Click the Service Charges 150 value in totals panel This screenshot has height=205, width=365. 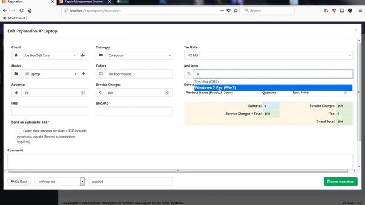(x=344, y=106)
